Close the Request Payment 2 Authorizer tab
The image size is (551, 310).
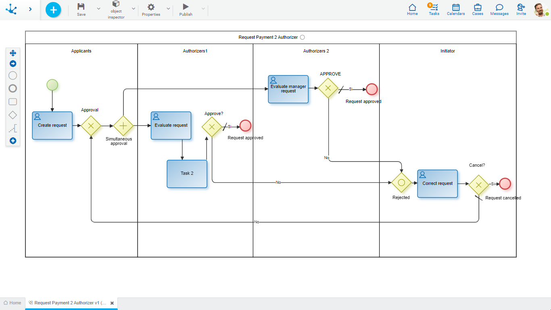click(112, 303)
